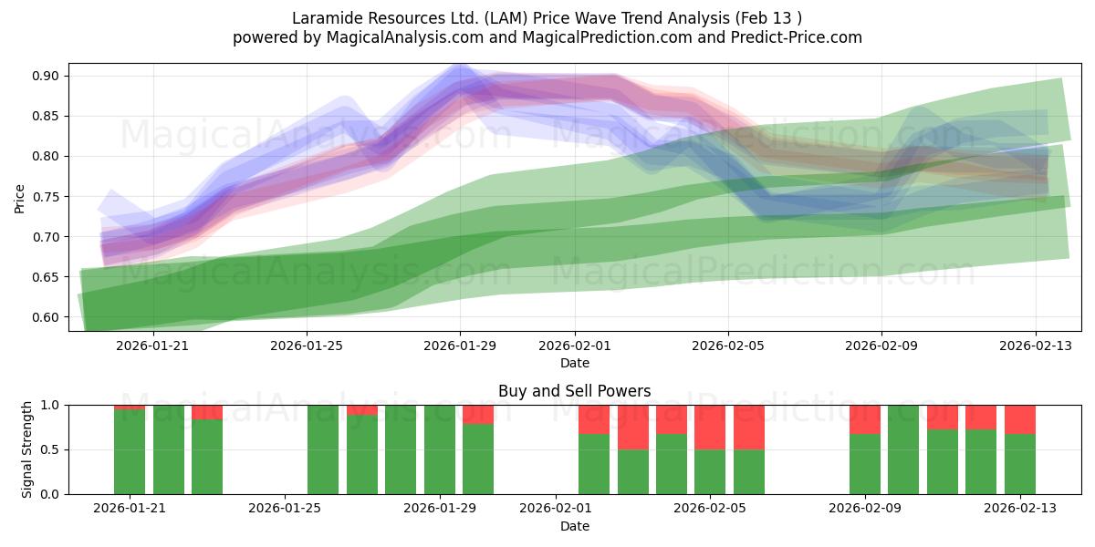Click the green buy-power bar for 2026-01-29
Viewport: 1095px width, 547px height.
point(440,449)
